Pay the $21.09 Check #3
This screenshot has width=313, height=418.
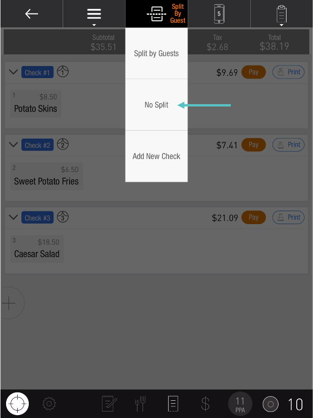254,217
